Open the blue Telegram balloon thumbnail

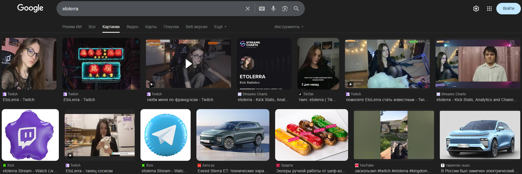point(166,135)
